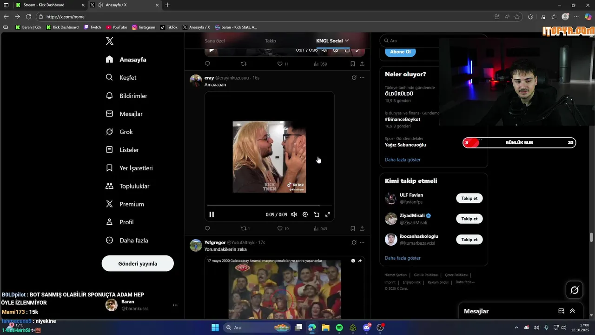The height and width of the screenshot is (335, 595).
Task: View eray tweet analytics 949
Action: click(x=320, y=228)
